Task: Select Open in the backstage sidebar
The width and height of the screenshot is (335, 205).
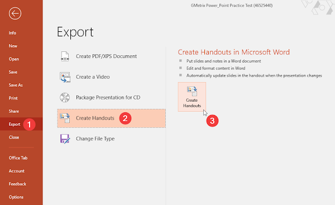Action: point(14,59)
